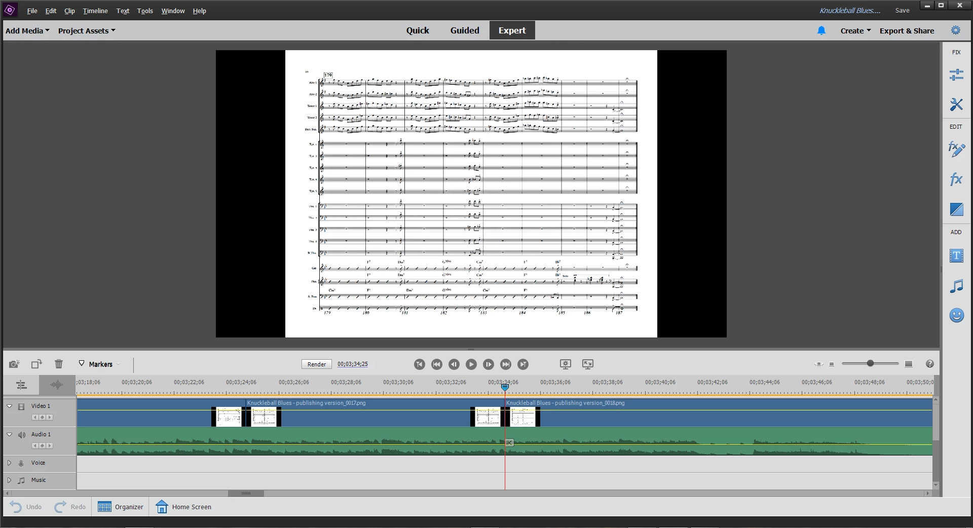Screen dimensions: 973x528
Task: Go to previous edit point
Action: 419,364
